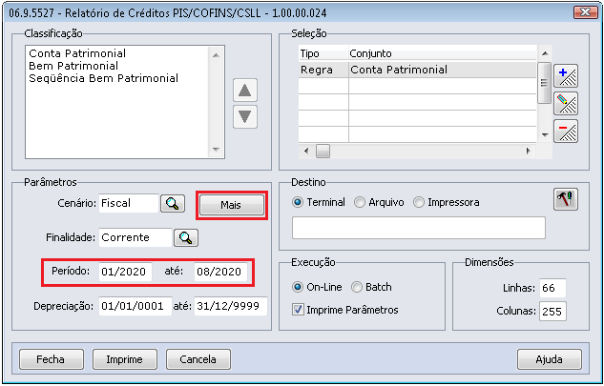Select the Terminal destination option
Viewport: 604px width, 386px height.
319,202
